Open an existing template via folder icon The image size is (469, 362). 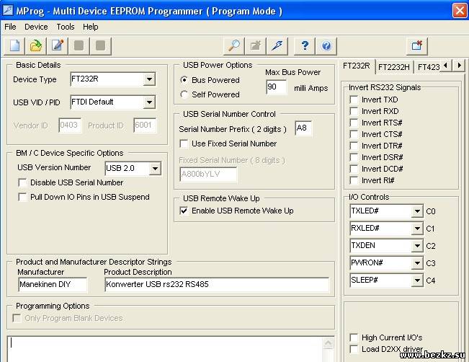(36, 46)
